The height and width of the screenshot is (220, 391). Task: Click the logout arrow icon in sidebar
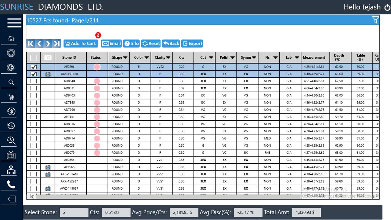pos(11,199)
